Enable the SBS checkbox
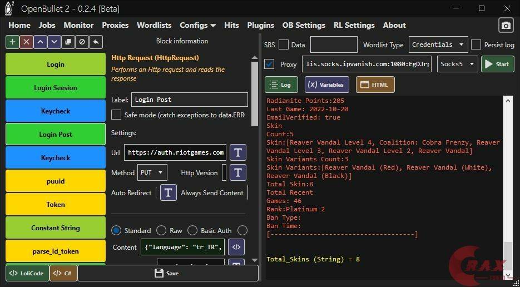This screenshot has width=520, height=287. pyautogui.click(x=284, y=45)
